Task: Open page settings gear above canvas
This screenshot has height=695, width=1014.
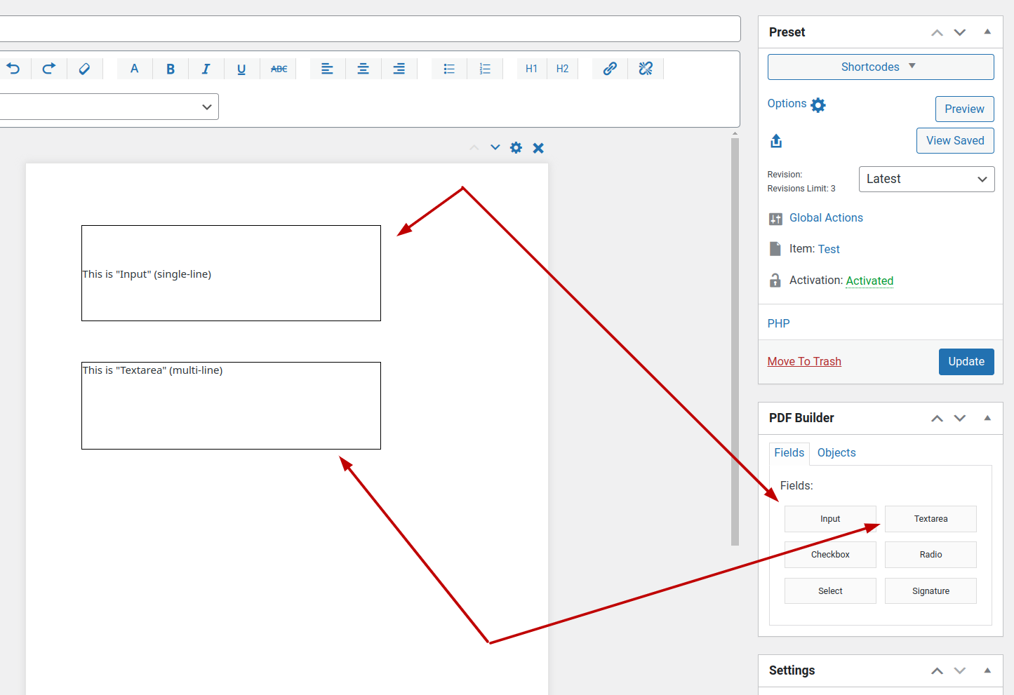Action: tap(516, 148)
